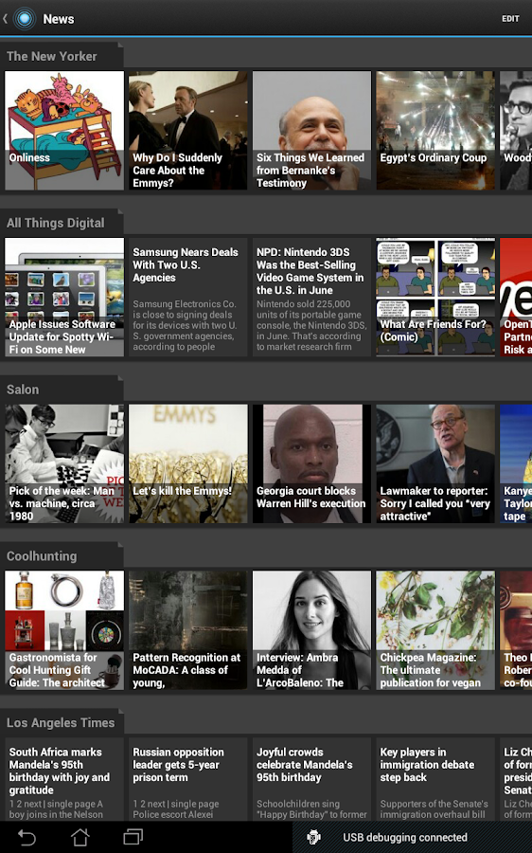Tap the back chevron beside app logo

coord(5,19)
